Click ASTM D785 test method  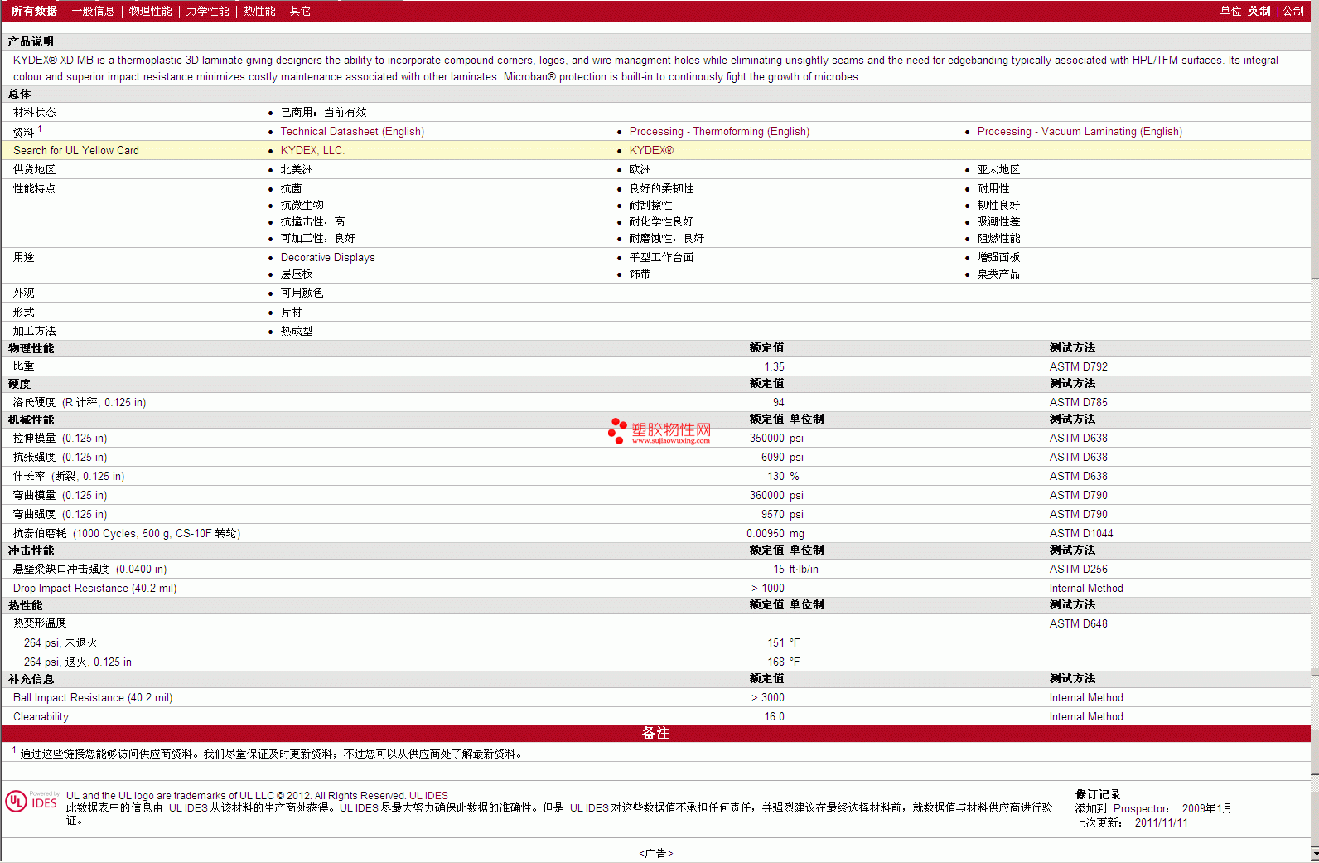tap(1078, 403)
